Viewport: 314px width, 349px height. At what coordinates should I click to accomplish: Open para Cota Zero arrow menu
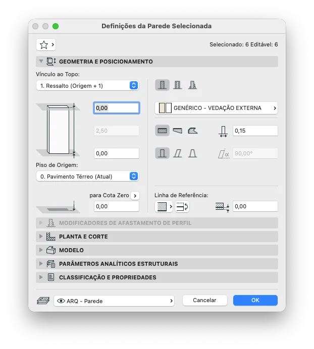tap(135, 196)
